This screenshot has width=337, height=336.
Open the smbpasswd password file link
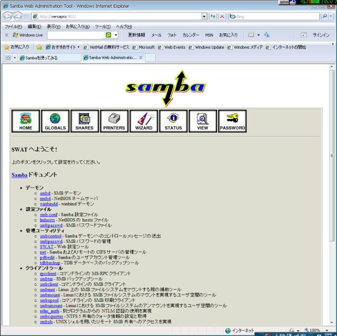[x=51, y=225]
